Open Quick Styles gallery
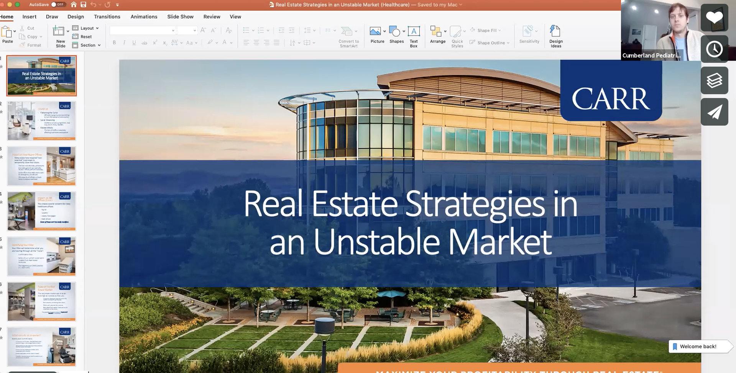 tap(457, 36)
